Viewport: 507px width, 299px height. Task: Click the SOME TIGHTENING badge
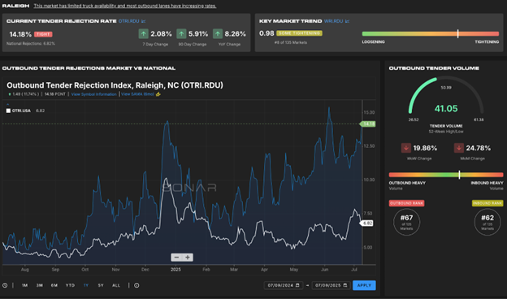300,33
